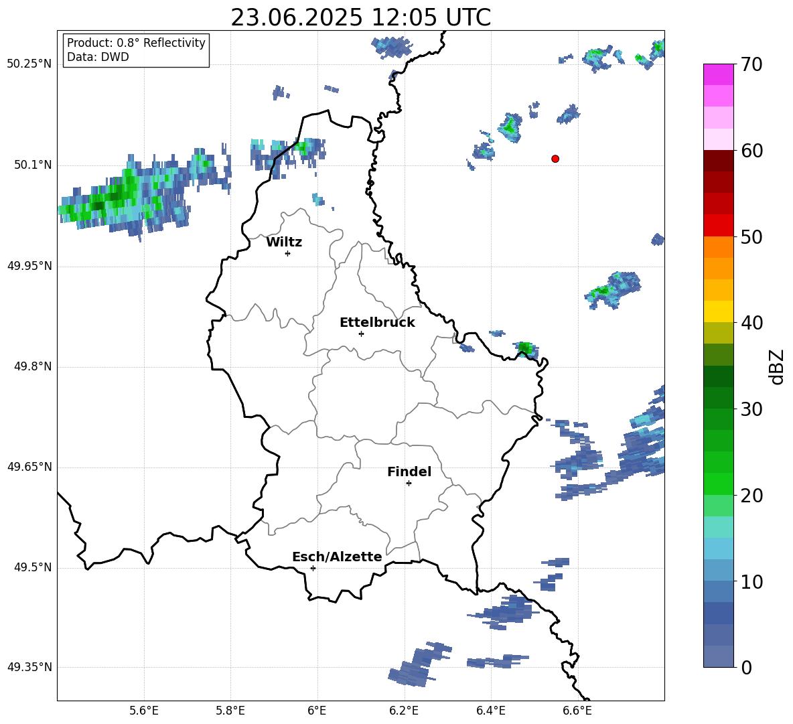Click the colorbar '50' tick label
Screen dimensions: 793x724
click(x=751, y=236)
